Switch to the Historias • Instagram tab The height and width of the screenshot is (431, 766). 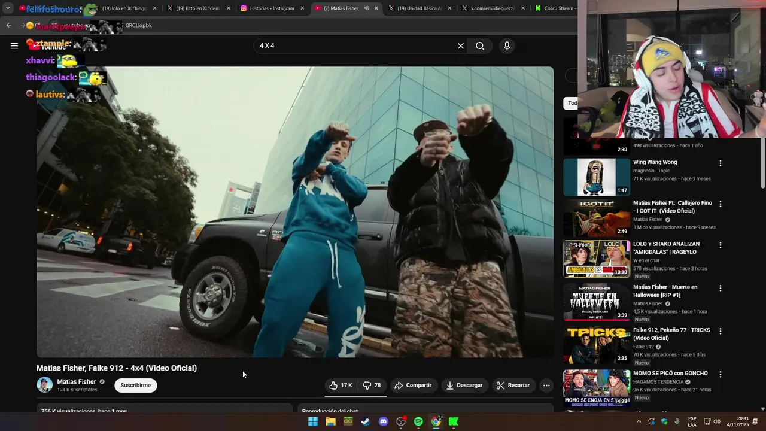272,8
